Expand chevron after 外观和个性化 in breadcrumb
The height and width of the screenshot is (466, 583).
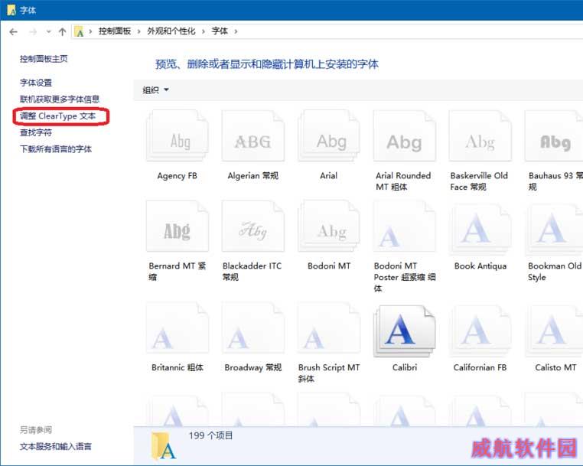pyautogui.click(x=203, y=31)
